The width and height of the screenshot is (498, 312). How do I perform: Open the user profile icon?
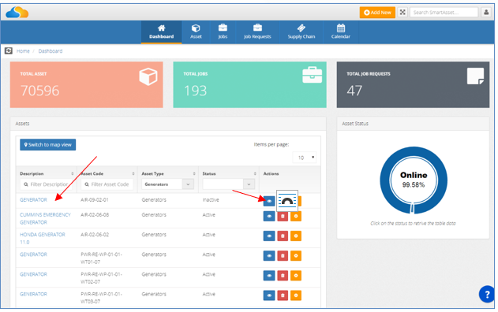pyautogui.click(x=486, y=13)
